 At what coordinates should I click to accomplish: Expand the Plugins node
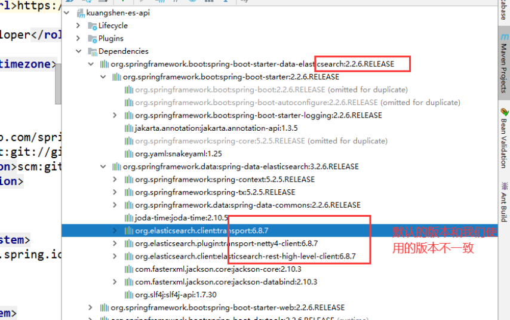tap(78, 39)
